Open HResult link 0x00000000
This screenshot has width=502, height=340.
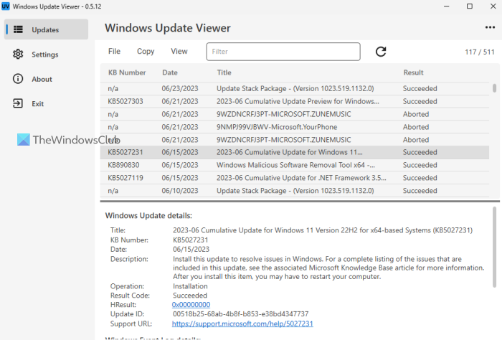pos(191,304)
